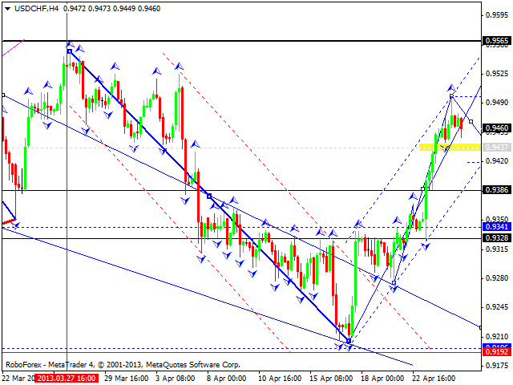
Task: Click the 0.9386 horizontal level price label
Action: point(495,190)
